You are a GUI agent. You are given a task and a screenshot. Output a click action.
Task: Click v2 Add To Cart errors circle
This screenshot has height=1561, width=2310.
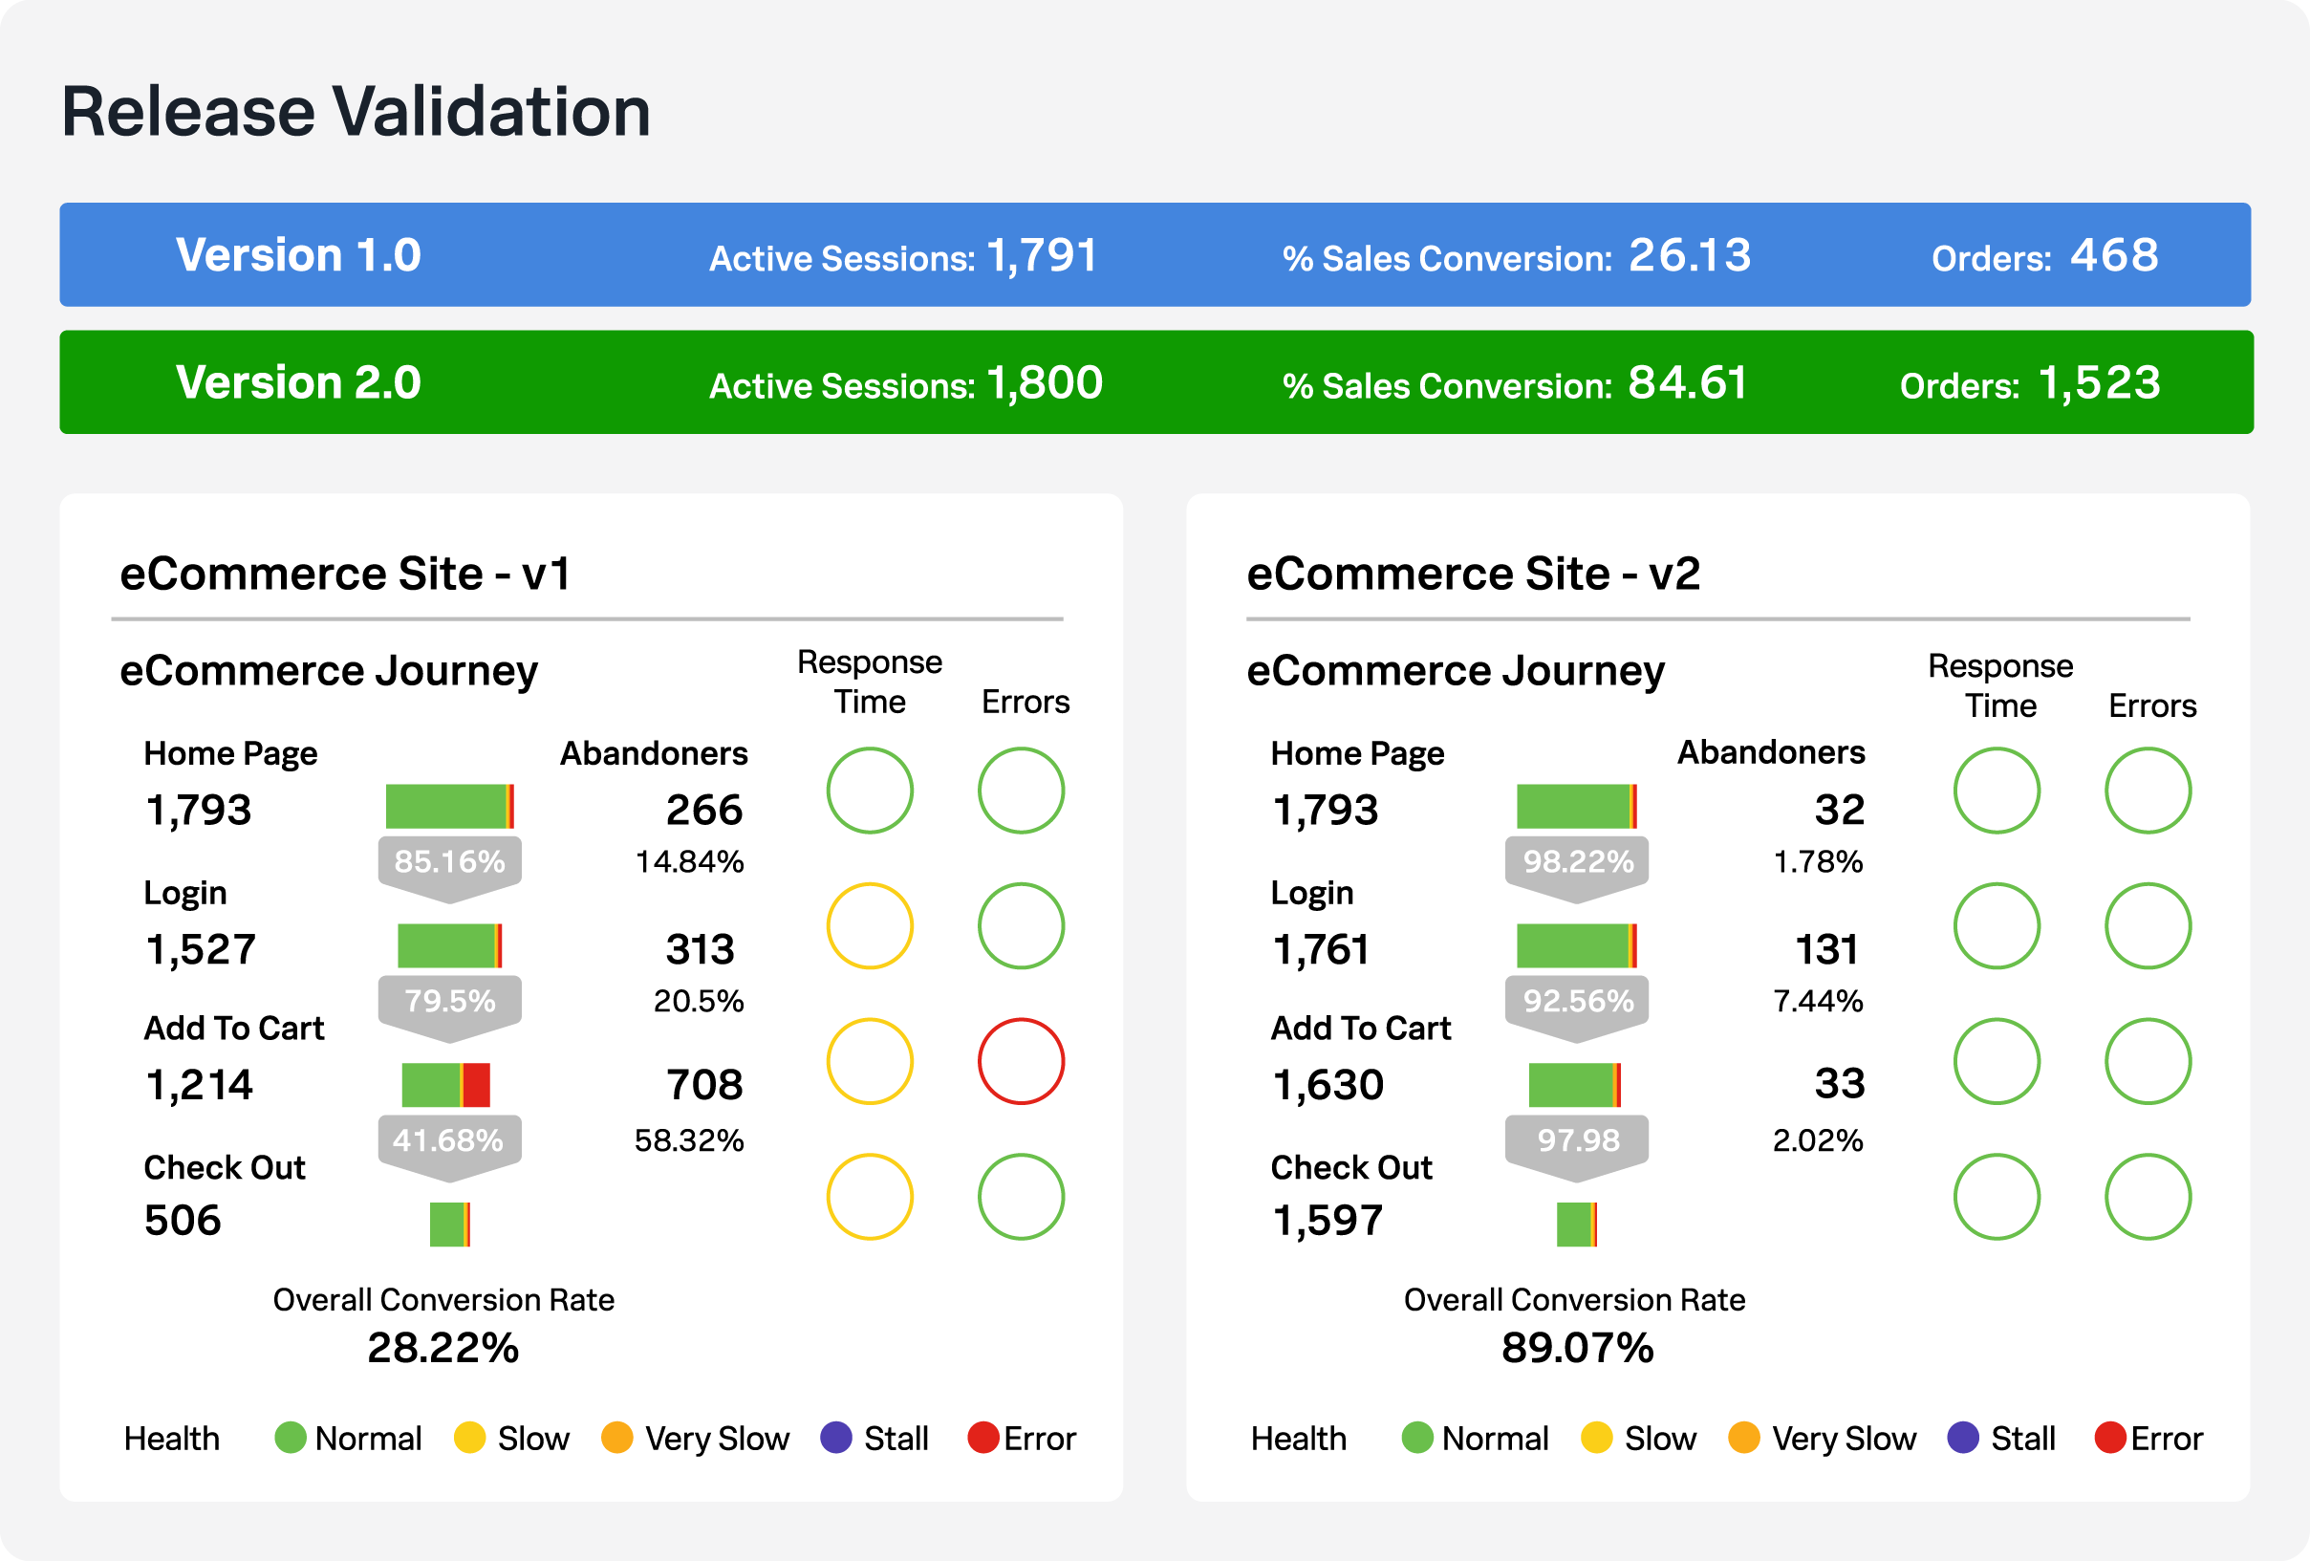2148,1061
